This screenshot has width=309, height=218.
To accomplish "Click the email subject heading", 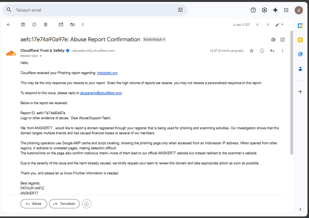I will pyautogui.click(x=80, y=39).
